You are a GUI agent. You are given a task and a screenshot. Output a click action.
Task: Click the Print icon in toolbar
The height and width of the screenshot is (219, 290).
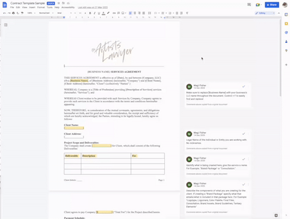pyautogui.click(x=13, y=13)
